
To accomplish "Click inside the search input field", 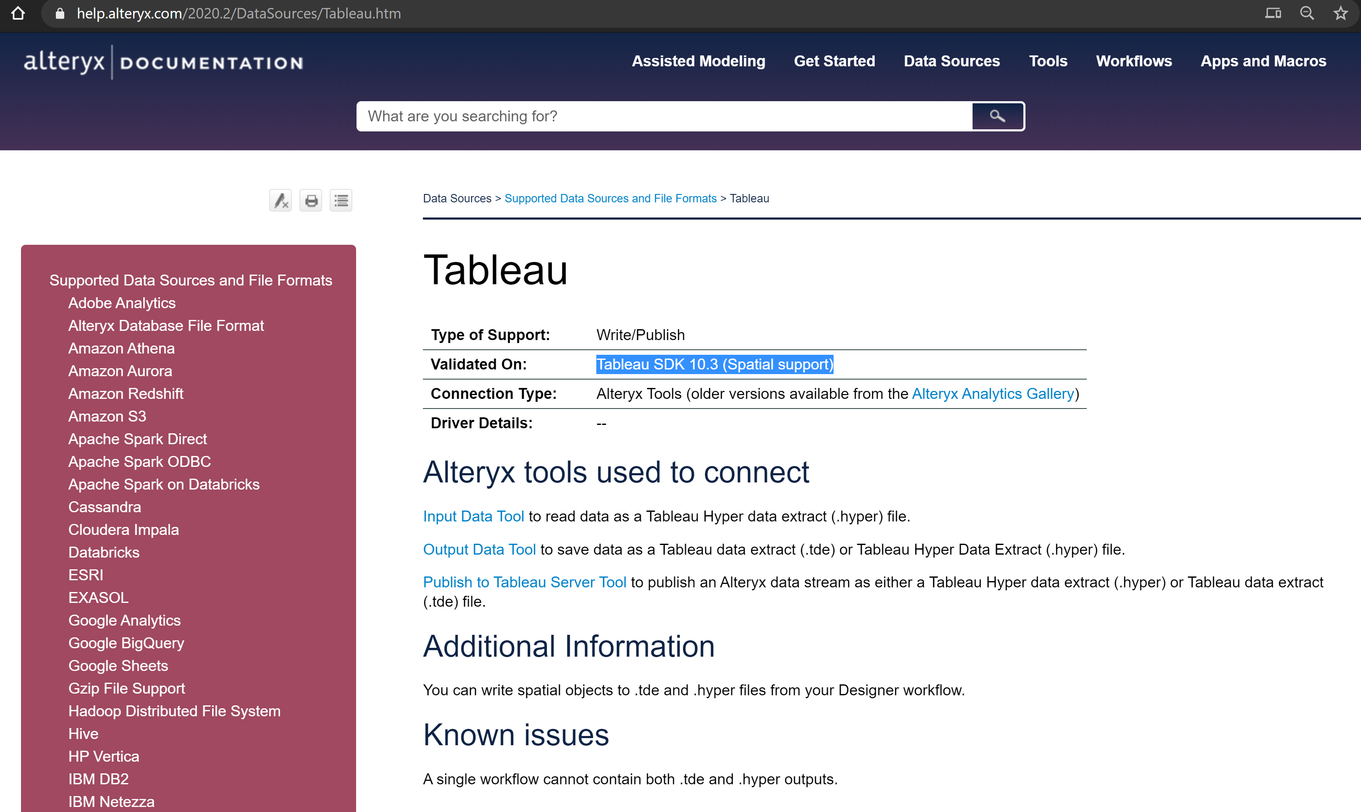I will click(x=657, y=116).
